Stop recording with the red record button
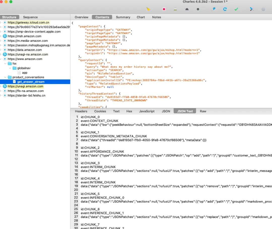The height and width of the screenshot is (229, 272). point(164,9)
